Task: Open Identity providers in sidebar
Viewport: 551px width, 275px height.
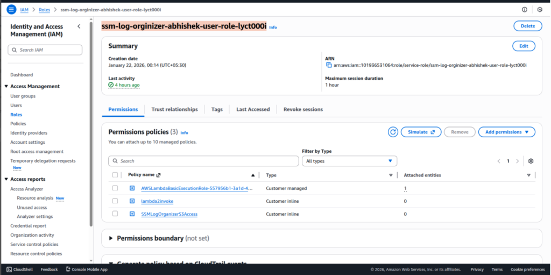Action: pos(29,133)
